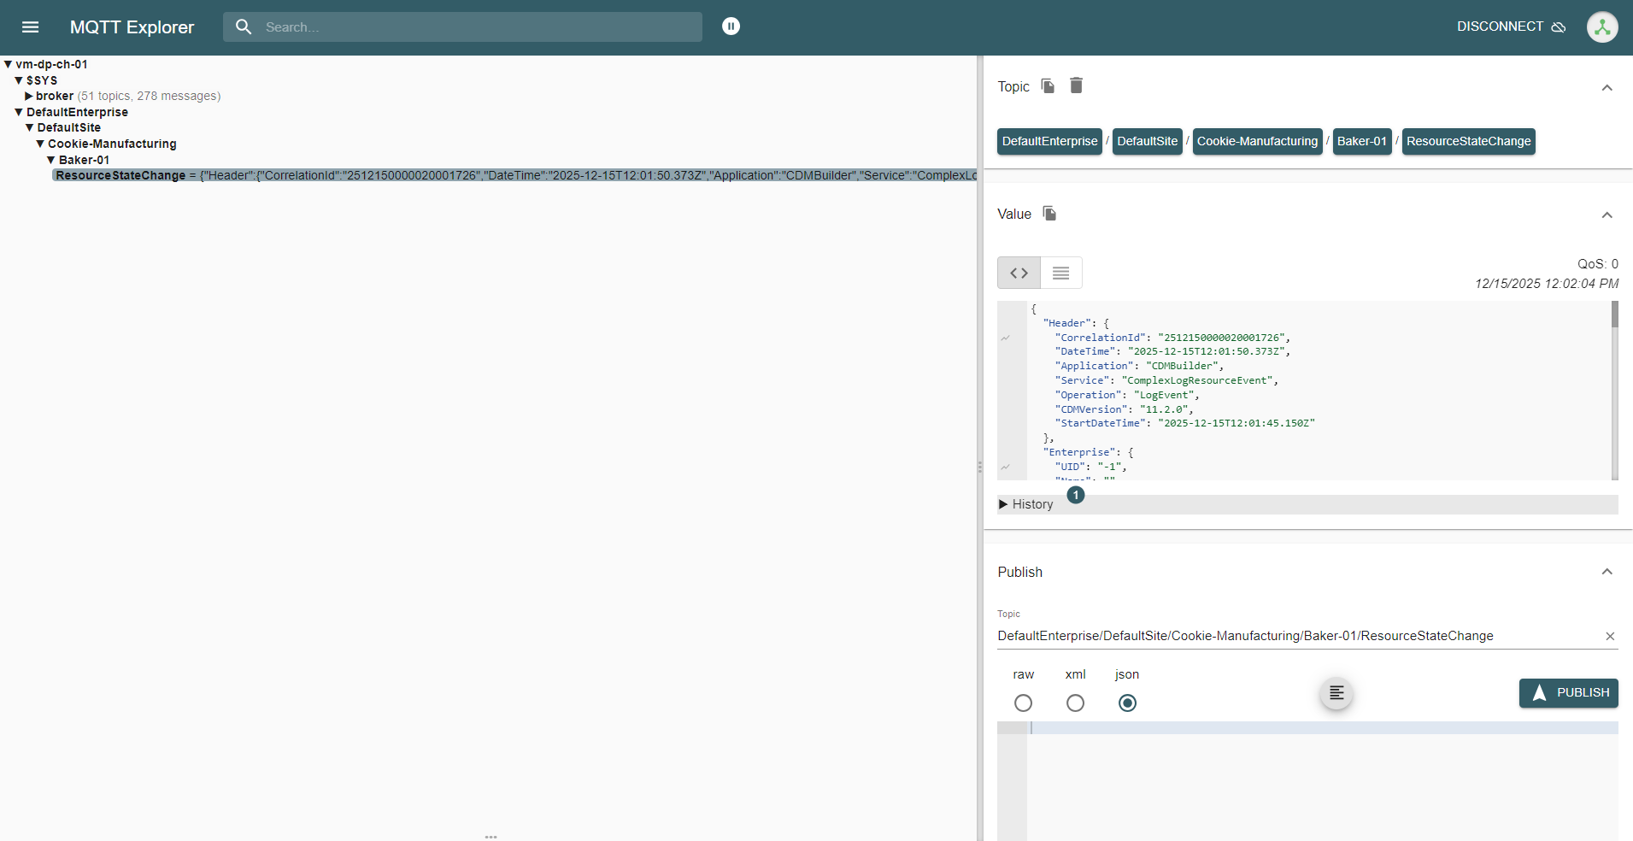The width and height of the screenshot is (1633, 841).
Task: Select the json payload format
Action: 1127,703
